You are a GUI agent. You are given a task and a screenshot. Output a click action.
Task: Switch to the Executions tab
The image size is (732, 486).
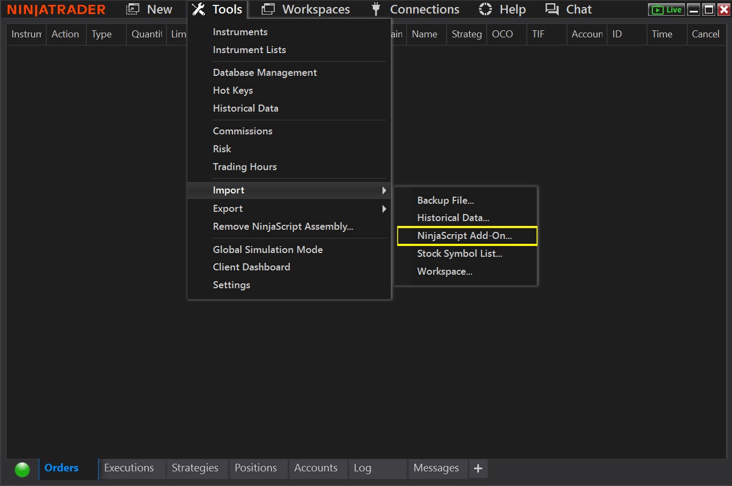pos(129,468)
